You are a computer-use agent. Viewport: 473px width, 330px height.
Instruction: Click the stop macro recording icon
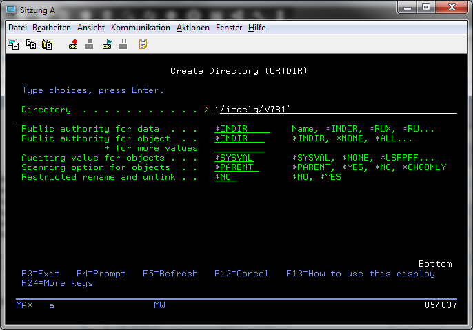coord(89,44)
